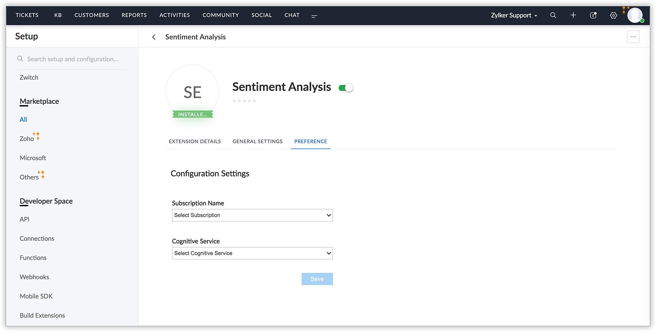
Task: Click the back arrow beside Sentiment Analysis
Action: (x=154, y=37)
